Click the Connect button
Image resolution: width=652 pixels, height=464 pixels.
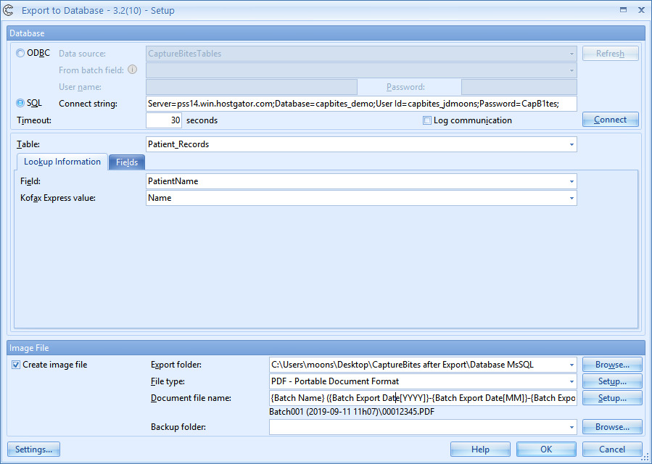[x=610, y=120]
